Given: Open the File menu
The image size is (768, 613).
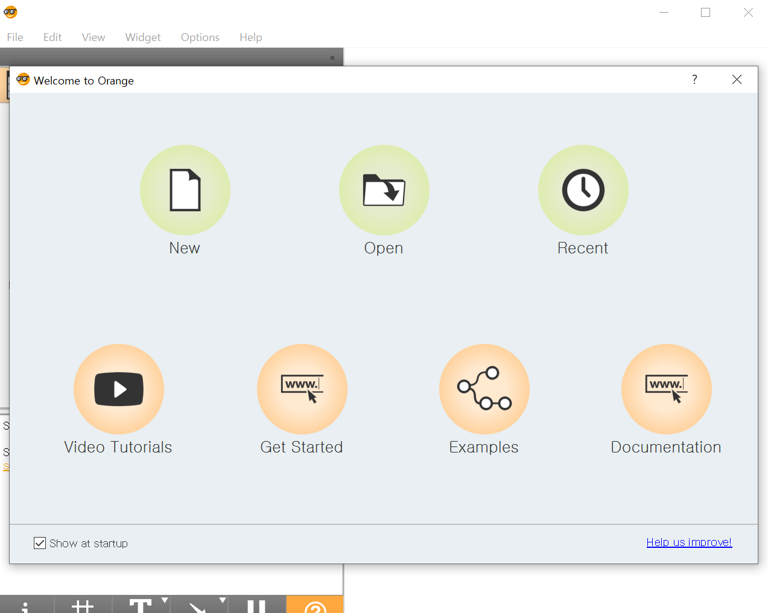Looking at the screenshot, I should tap(15, 37).
